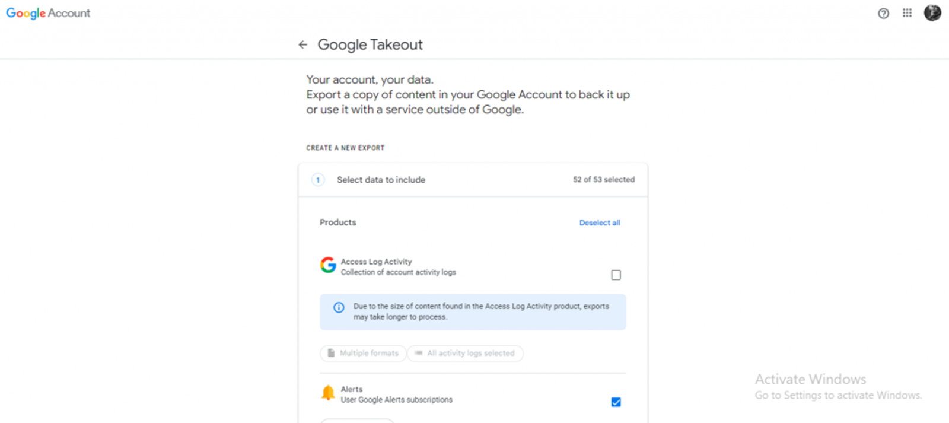Open the help question mark icon
949x423 pixels.
[883, 14]
